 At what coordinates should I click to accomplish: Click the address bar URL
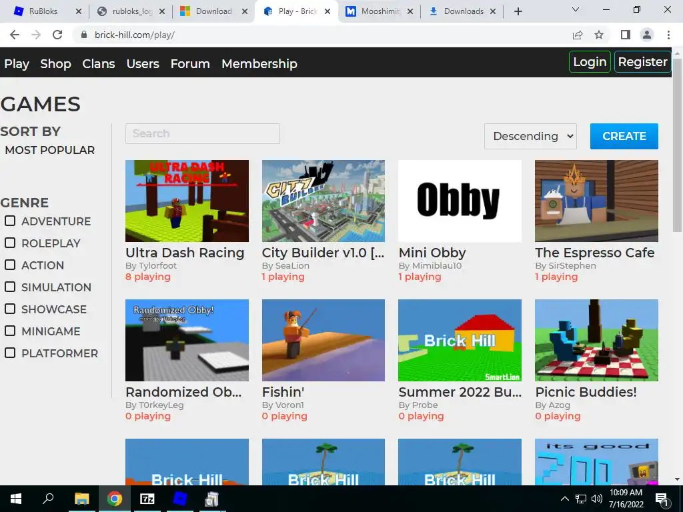135,35
